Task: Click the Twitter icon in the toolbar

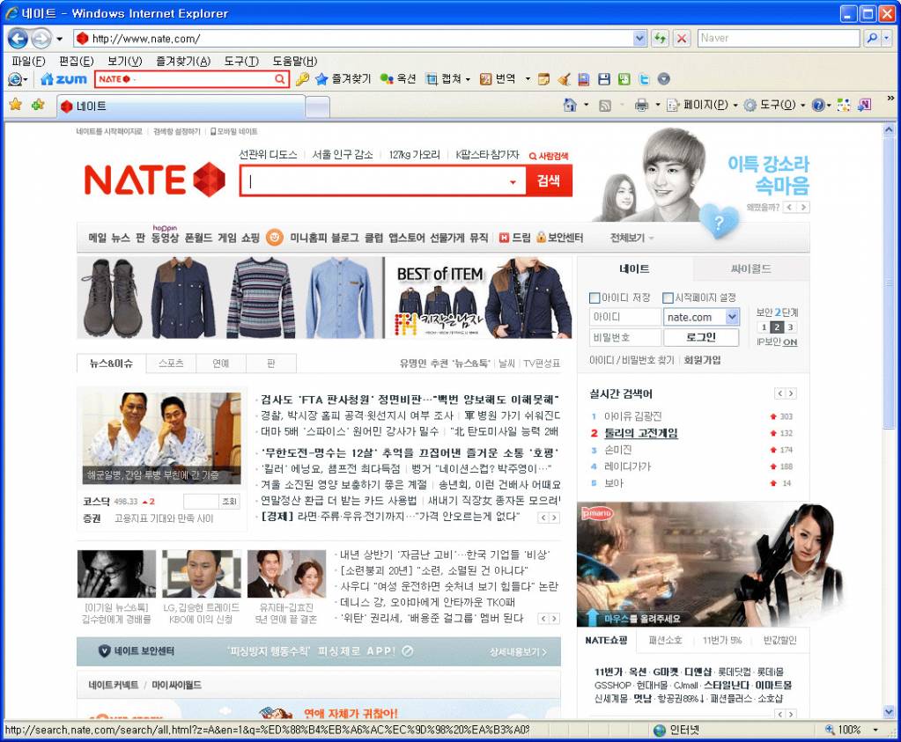Action: 644,79
